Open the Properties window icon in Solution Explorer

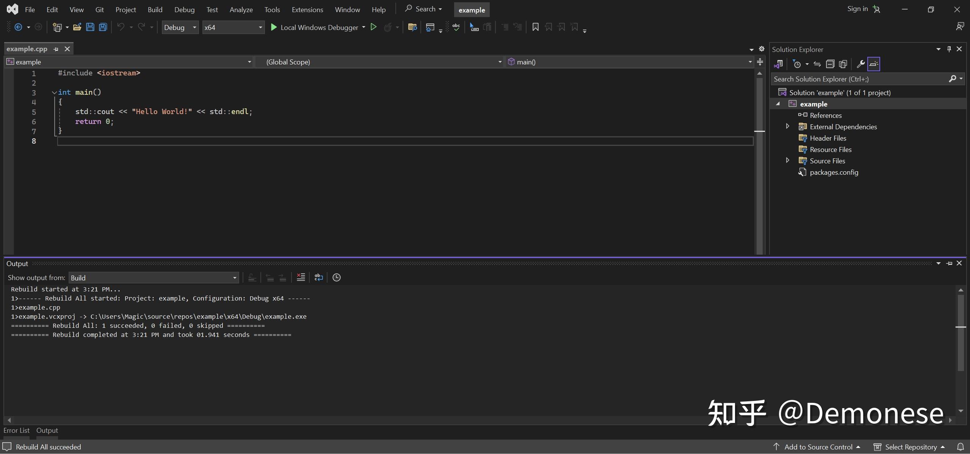click(860, 64)
